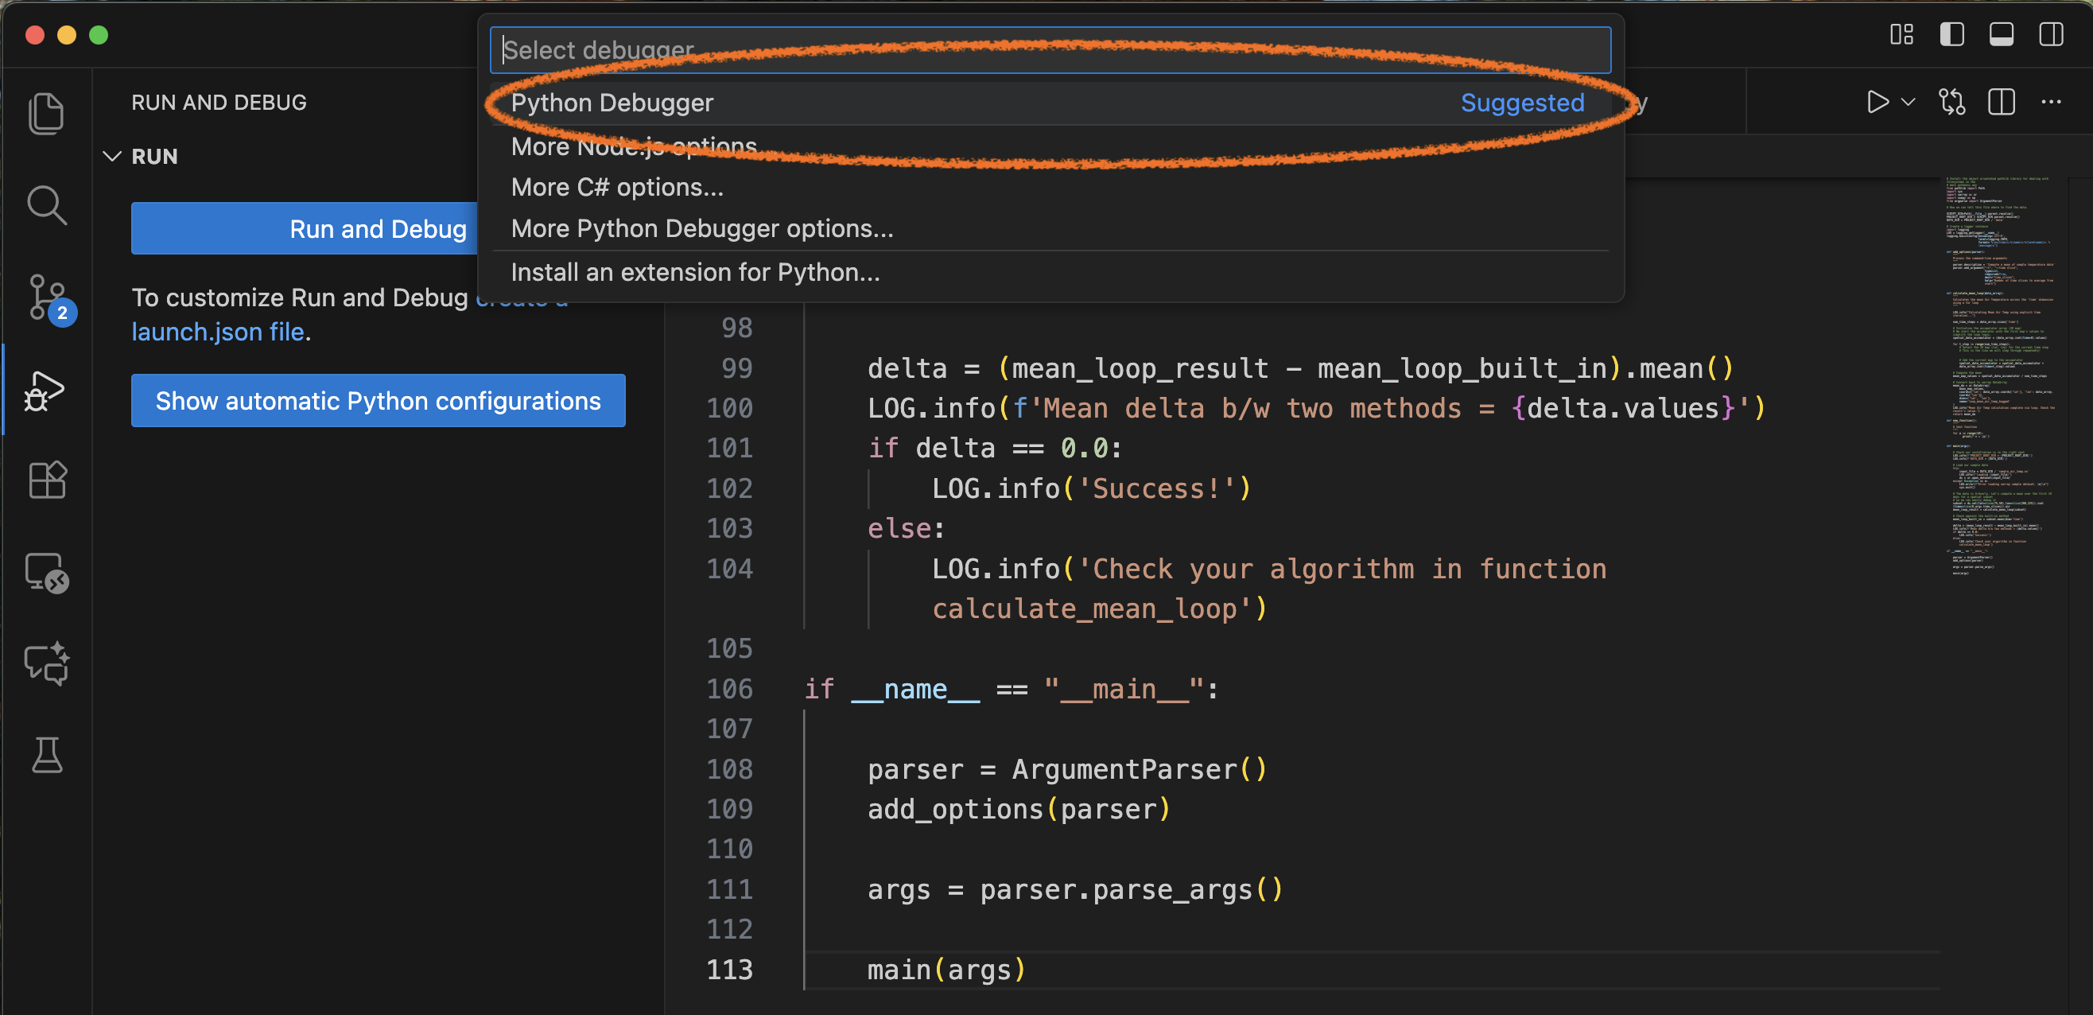Open the Explorer sidebar

pos(46,113)
